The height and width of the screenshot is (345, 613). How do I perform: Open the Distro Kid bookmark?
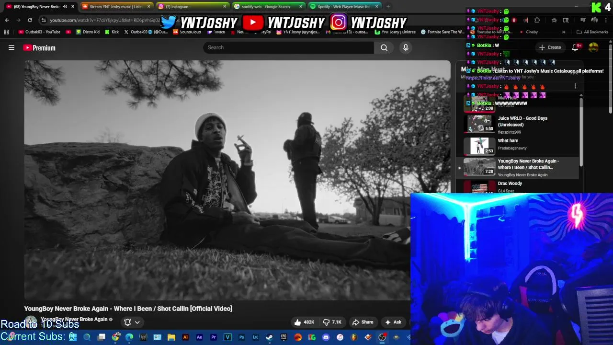tap(88, 32)
